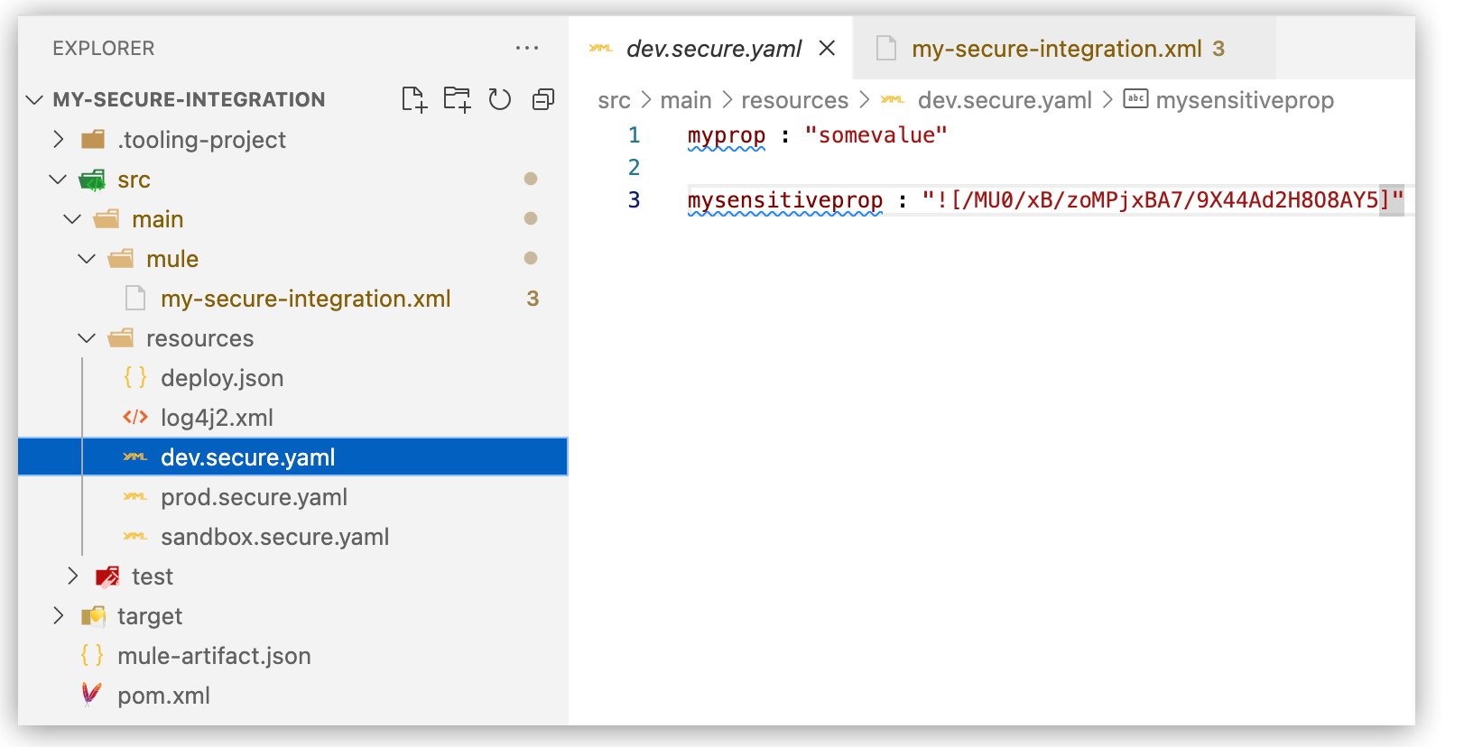Image resolution: width=1464 pixels, height=747 pixels.
Task: Click the mysensitiveprop key on line 3
Action: tap(785, 200)
